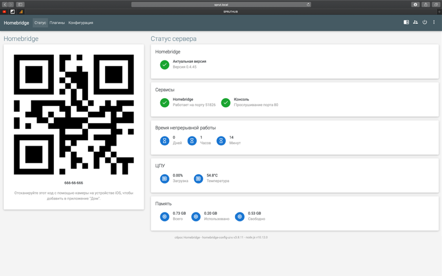Viewport: 442px width, 276px height.
Task: Click the hourglass icon for Дней
Action: pyautogui.click(x=165, y=140)
